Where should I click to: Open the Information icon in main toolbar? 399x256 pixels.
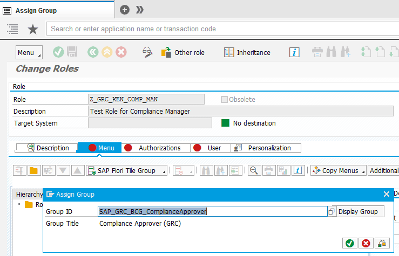[x=294, y=52]
